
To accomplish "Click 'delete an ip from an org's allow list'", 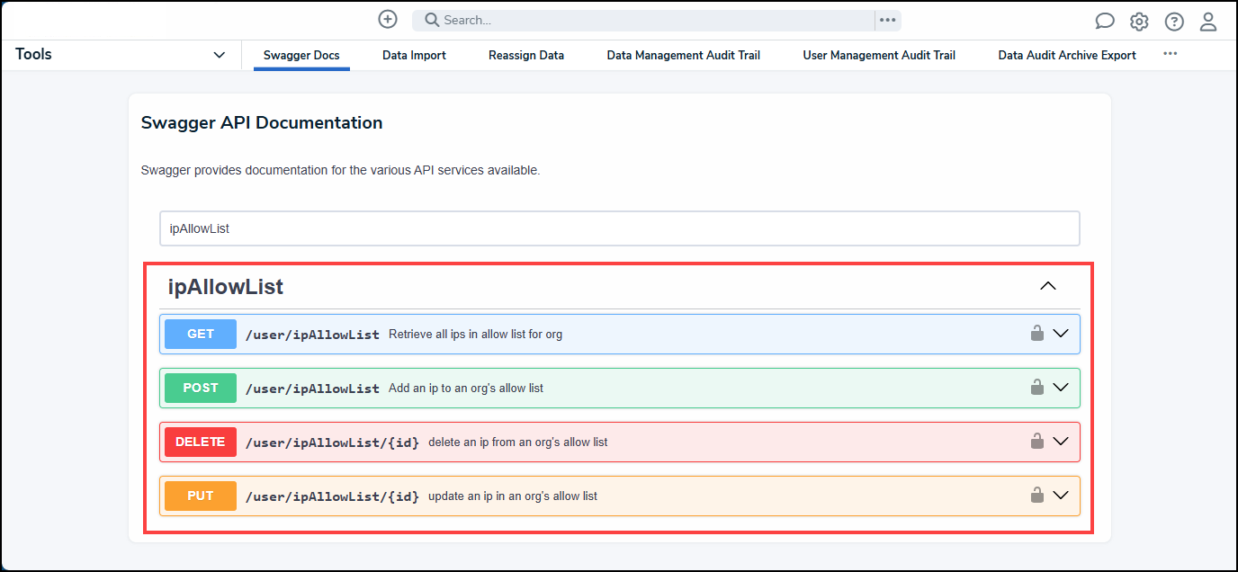I will (x=518, y=442).
